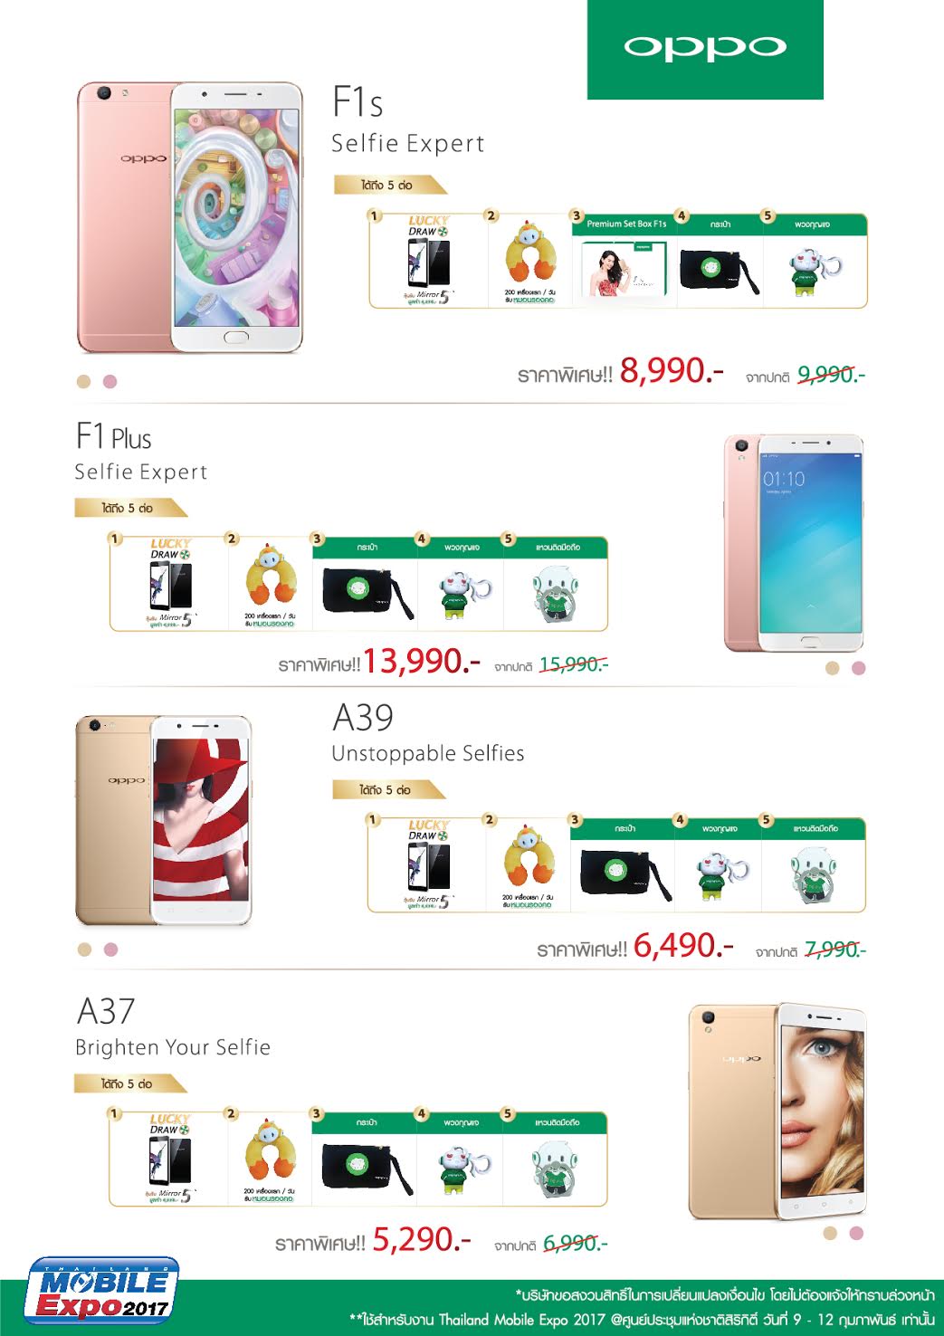Click the F1s special price 8,990
This screenshot has width=944, height=1336.
[672, 370]
